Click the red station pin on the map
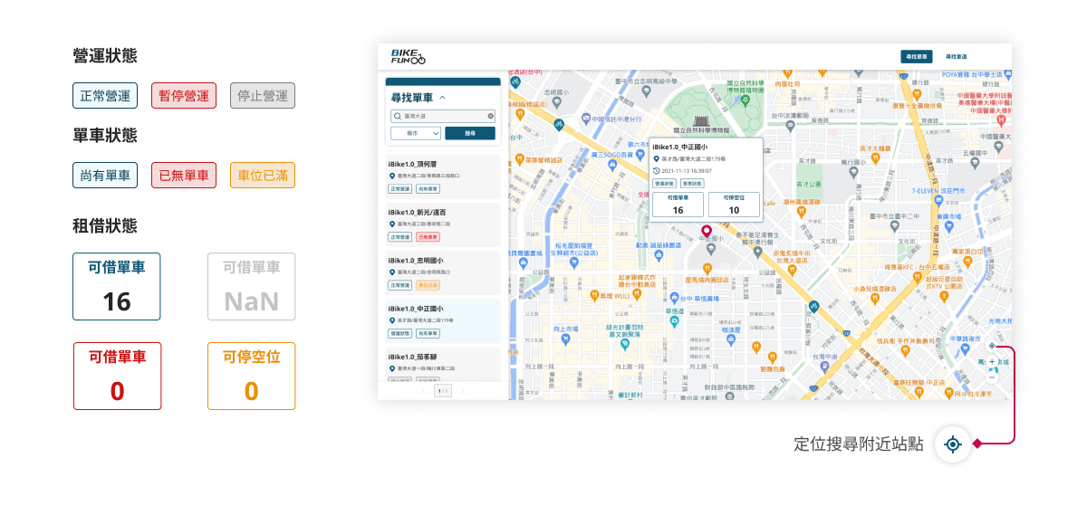Viewport: 1087px width, 506px height. [707, 231]
